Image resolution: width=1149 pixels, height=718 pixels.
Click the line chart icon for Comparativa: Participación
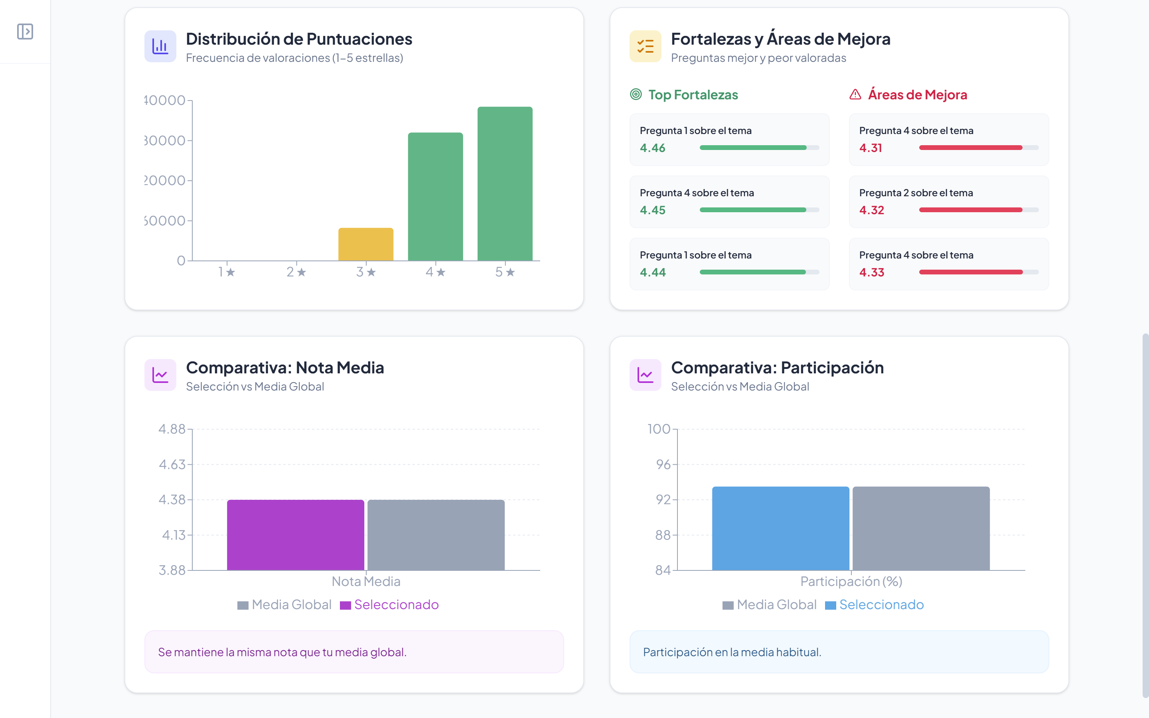[645, 375]
